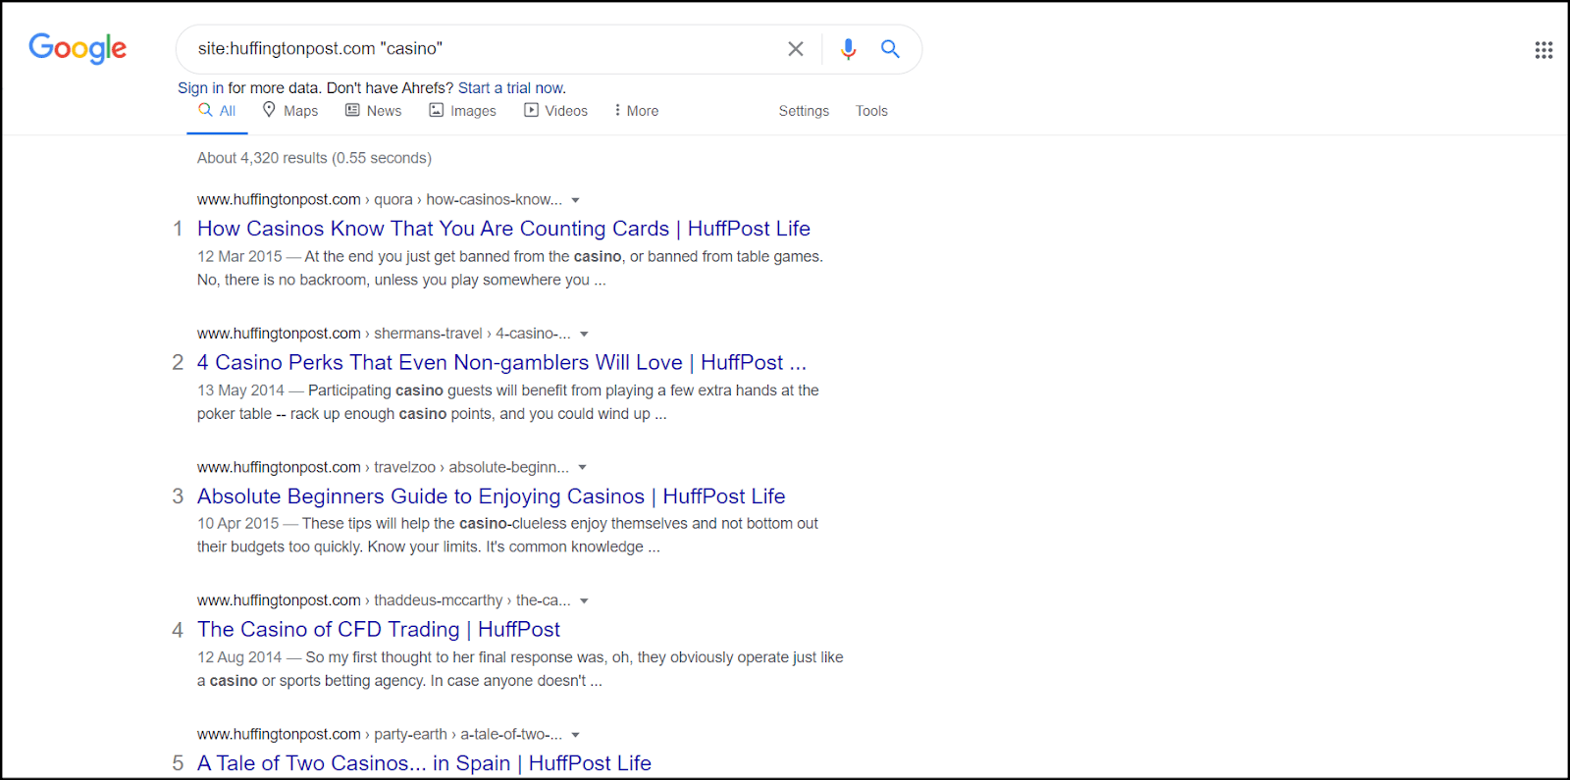
Task: Click the Start a trial now link
Action: tap(510, 88)
